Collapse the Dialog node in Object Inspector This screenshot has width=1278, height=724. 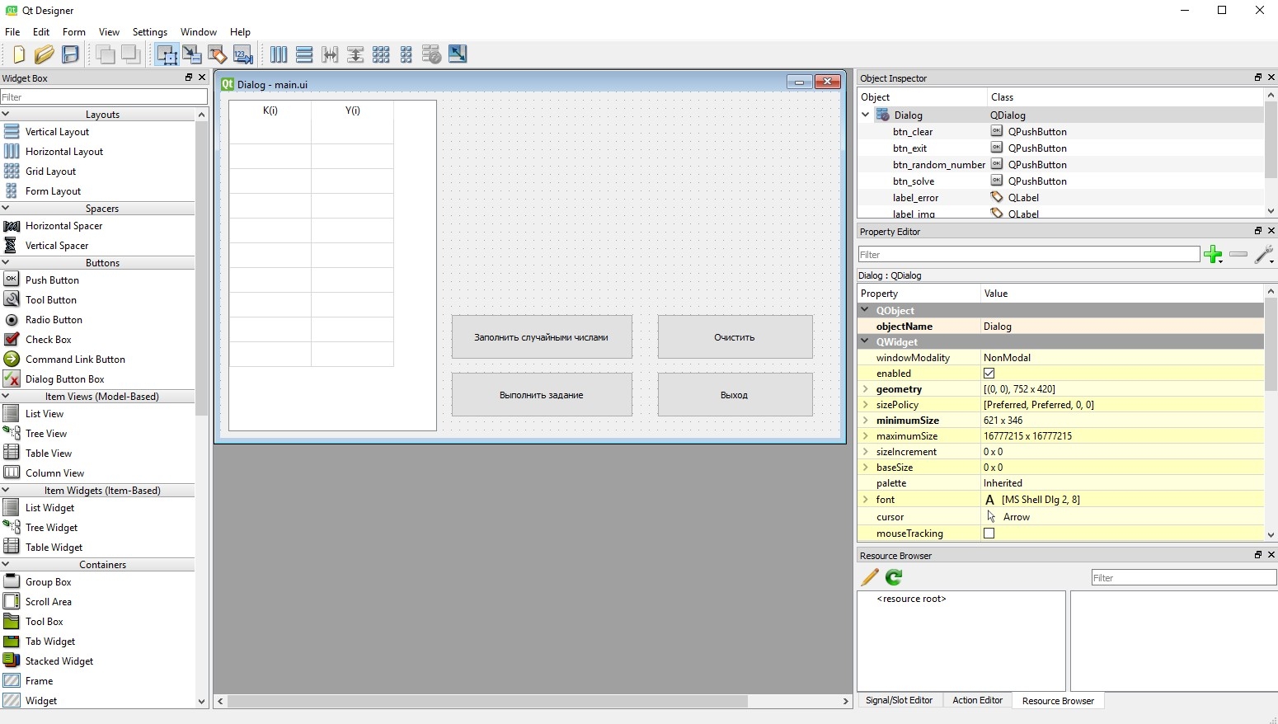[x=866, y=115]
